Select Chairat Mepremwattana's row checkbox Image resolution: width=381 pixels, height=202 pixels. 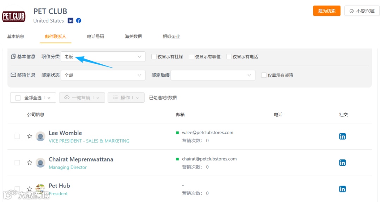click(17, 163)
